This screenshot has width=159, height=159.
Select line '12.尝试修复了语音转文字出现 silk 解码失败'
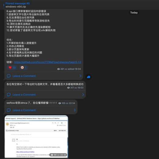pos(31,30)
